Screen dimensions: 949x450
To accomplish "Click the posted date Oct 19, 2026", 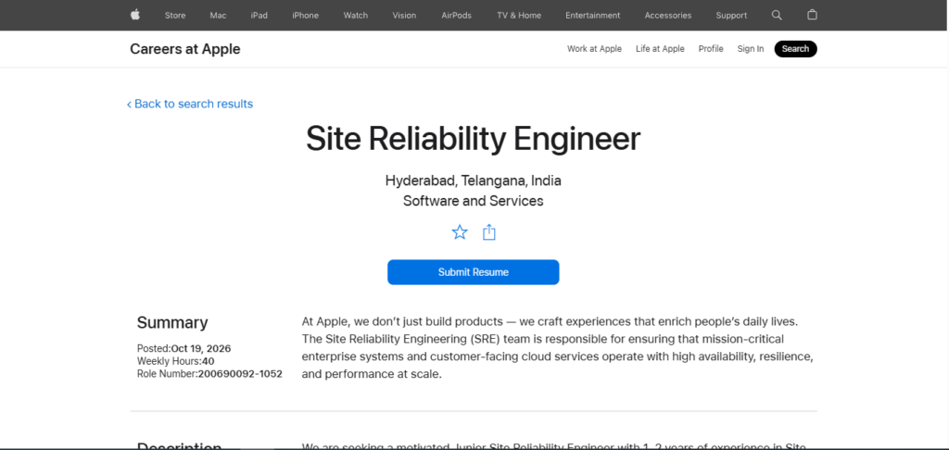I will coord(201,348).
